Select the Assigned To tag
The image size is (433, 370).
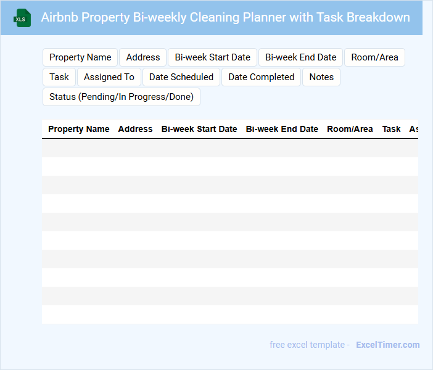[109, 77]
